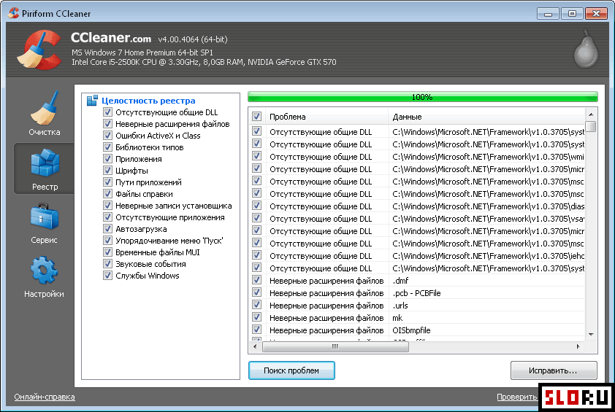Click the version text v4.00.4064 (64-bit)

point(193,39)
